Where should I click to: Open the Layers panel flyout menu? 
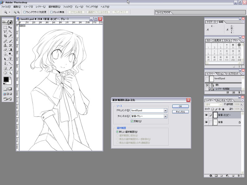242,101
